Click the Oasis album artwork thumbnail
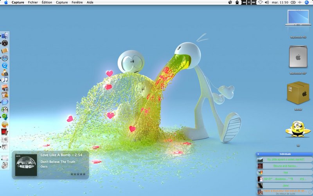The image size is (313, 196). (x=26, y=165)
